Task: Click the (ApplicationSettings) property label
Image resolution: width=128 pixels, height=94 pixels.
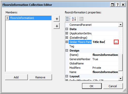Action: pos(81,33)
